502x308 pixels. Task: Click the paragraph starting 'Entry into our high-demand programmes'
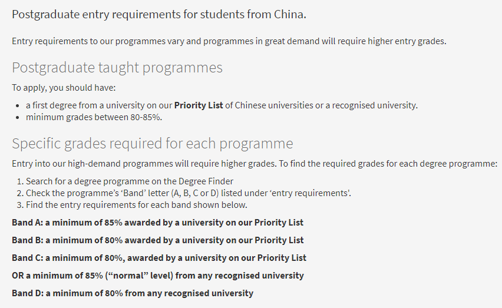(x=255, y=163)
